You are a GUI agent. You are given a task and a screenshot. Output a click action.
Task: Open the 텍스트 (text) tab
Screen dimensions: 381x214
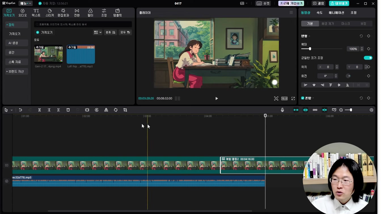[x=36, y=13]
